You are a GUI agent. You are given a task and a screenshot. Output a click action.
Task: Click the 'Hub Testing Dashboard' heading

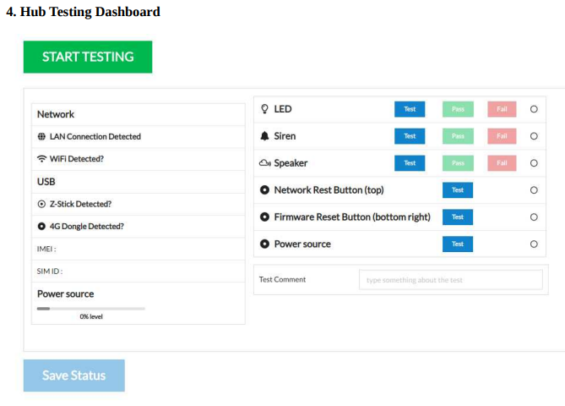click(90, 12)
